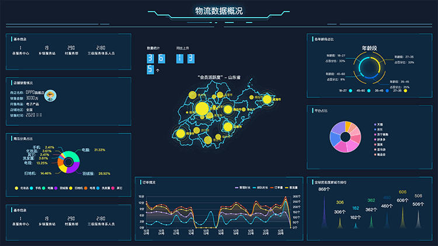This screenshot has width=438, height=246.
Task: Click the digit 6 tile under 数量统计
Action: (161, 58)
